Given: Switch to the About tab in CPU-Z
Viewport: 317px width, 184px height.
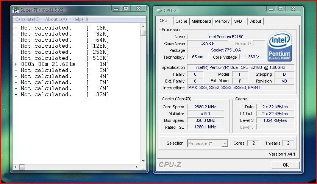Looking at the screenshot, I should (256, 21).
